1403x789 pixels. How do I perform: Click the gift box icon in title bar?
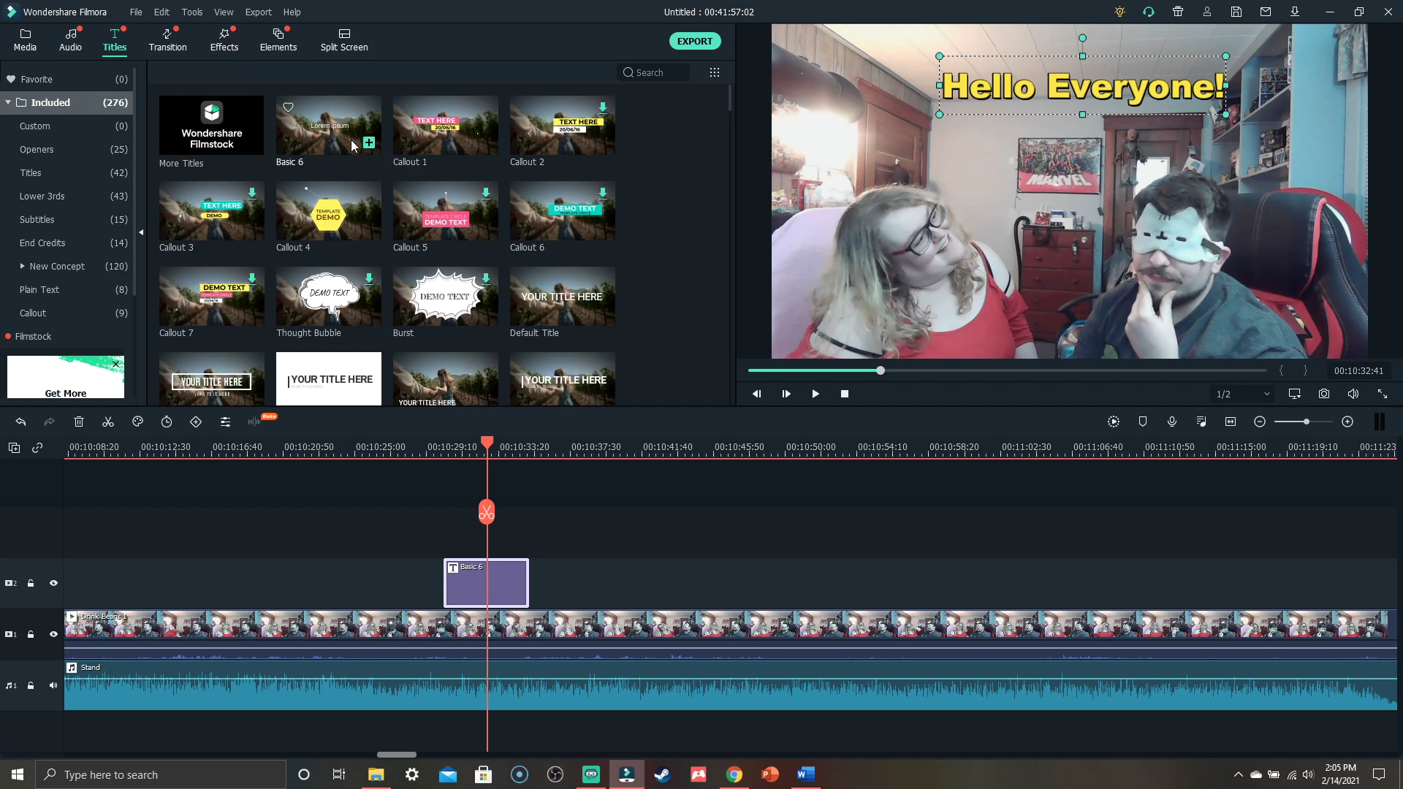[1178, 12]
